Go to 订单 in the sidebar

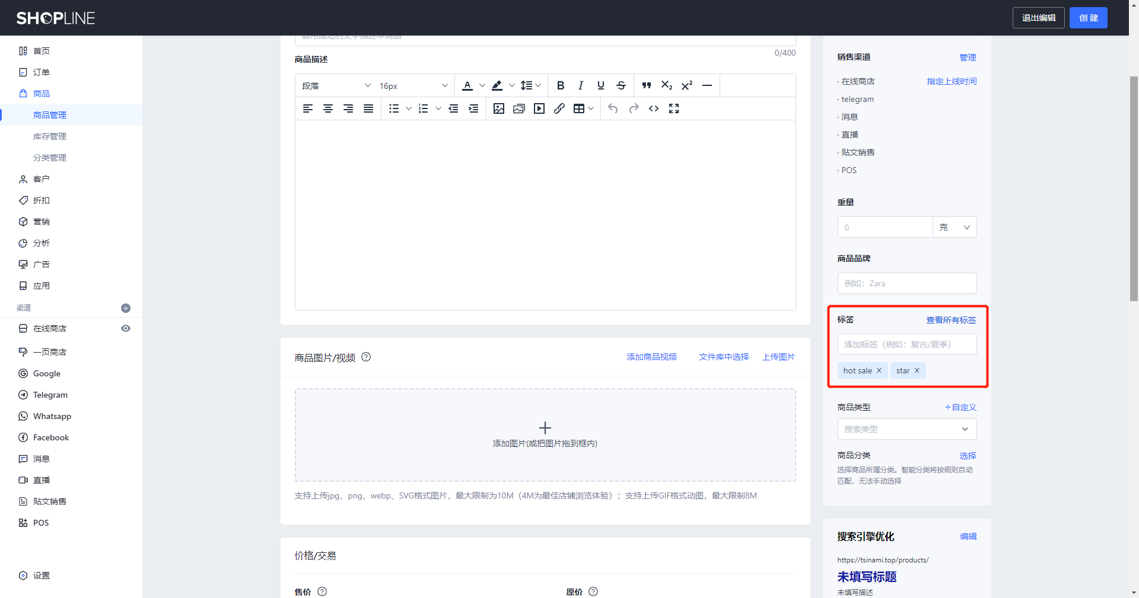click(42, 72)
